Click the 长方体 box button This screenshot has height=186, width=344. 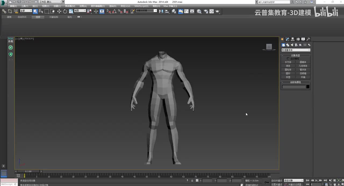point(288,62)
